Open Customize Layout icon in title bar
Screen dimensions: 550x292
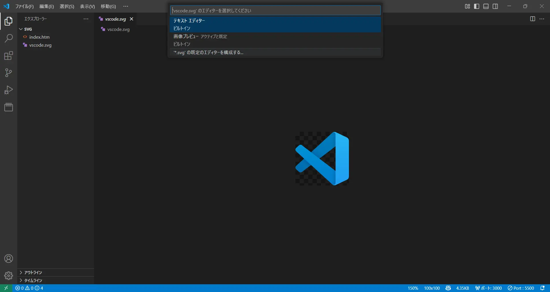467,6
